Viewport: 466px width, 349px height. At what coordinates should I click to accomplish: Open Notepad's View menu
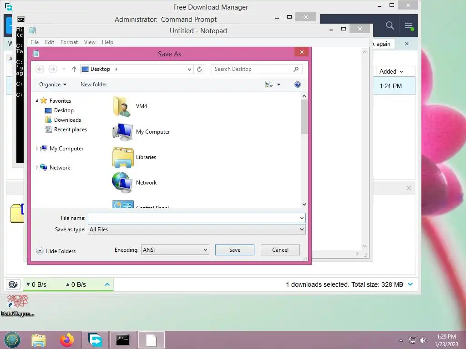tap(90, 42)
